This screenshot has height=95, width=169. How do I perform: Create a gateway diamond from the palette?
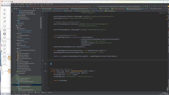(x=4, y=37)
